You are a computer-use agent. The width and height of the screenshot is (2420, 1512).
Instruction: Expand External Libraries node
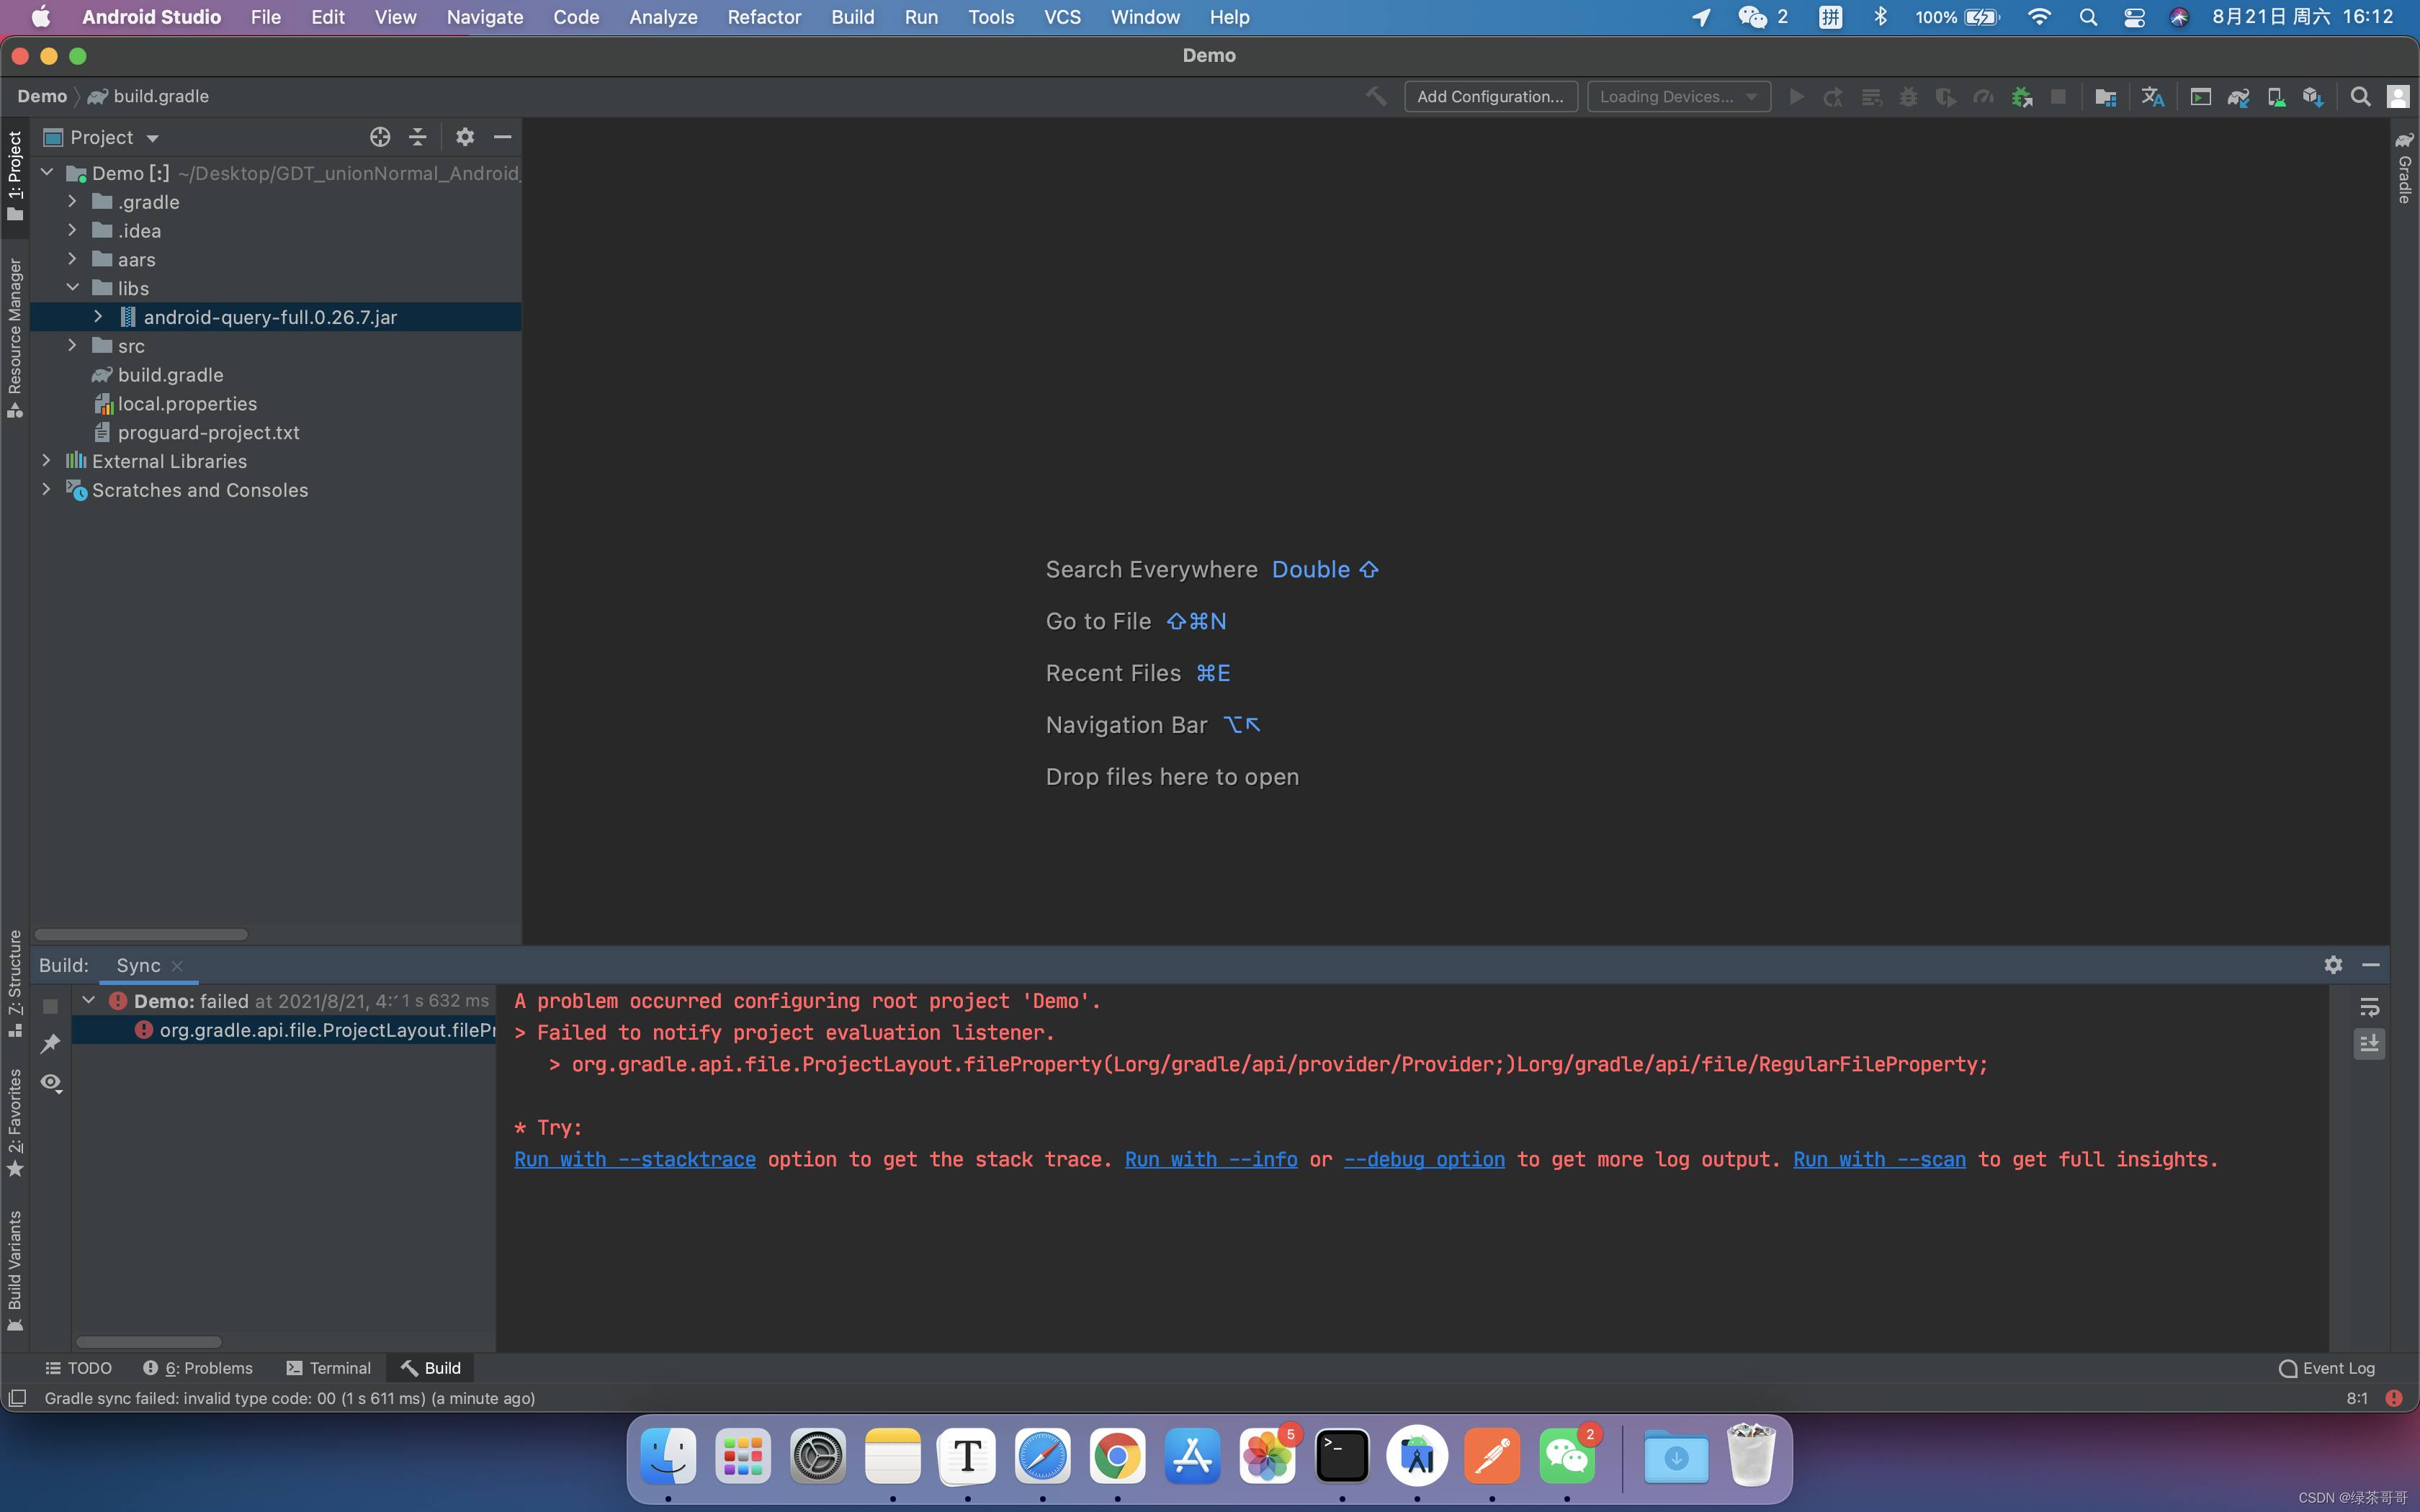pos(46,461)
